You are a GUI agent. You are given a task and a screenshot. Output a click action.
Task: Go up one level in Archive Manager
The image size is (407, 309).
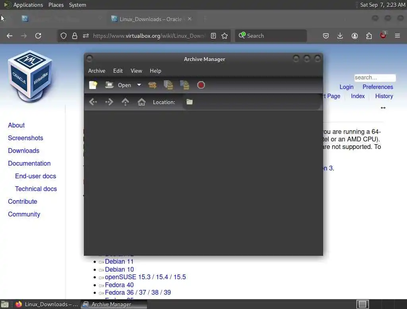(125, 102)
